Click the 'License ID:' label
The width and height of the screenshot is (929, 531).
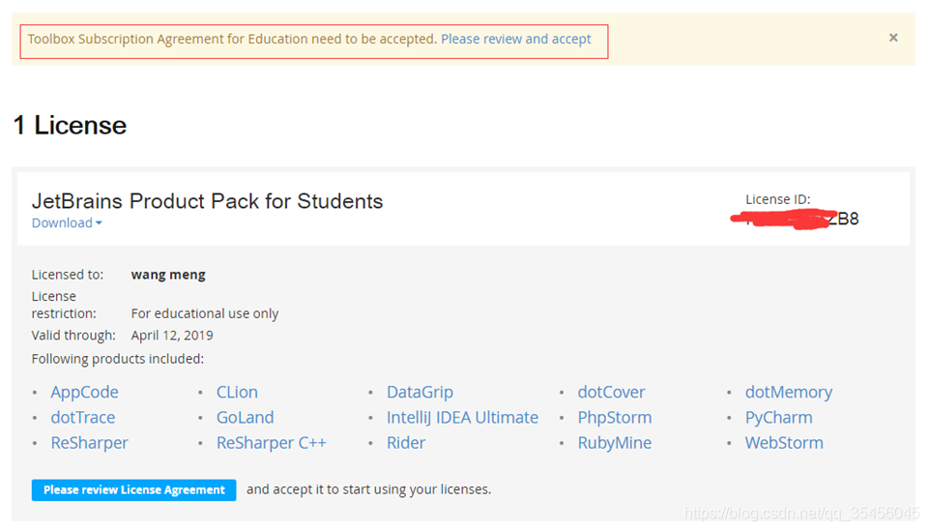pyautogui.click(x=777, y=199)
